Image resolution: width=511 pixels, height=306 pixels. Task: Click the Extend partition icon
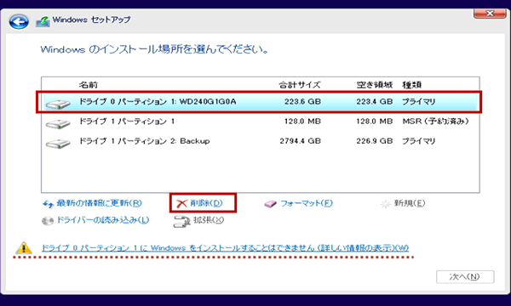pyautogui.click(x=181, y=221)
